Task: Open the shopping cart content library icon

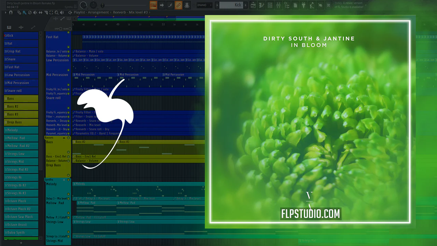Action: pyautogui.click(x=329, y=5)
